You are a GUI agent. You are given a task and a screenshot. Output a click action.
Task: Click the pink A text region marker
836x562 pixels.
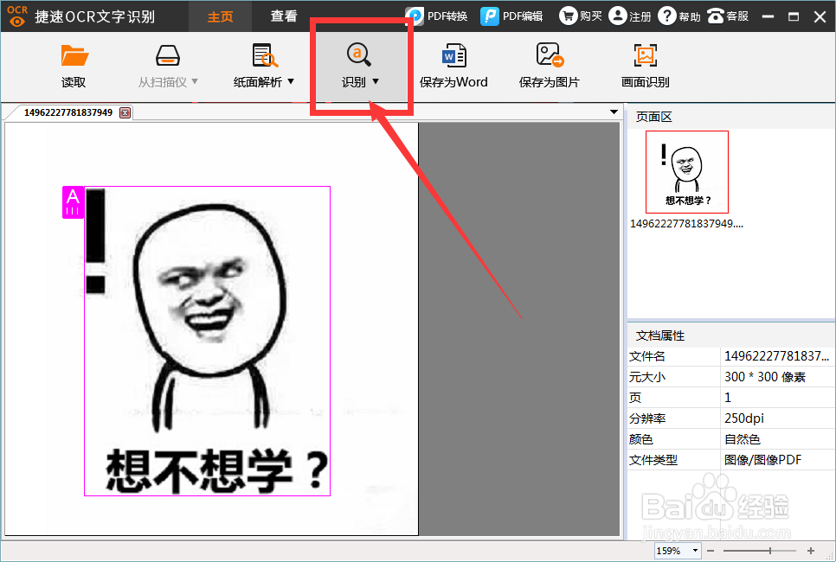[73, 202]
